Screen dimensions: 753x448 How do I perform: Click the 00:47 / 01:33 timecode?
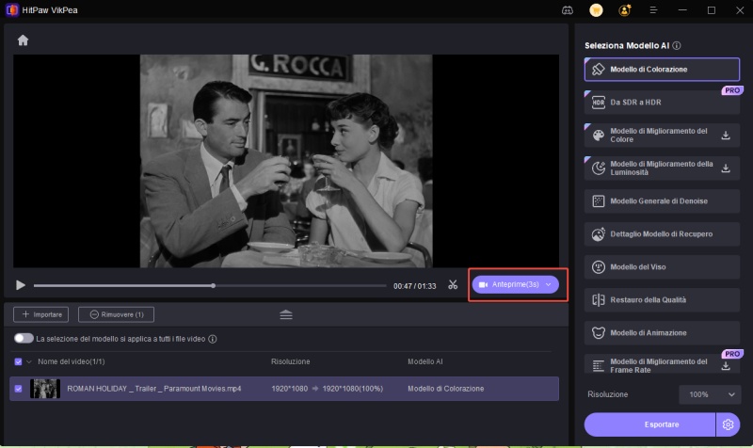point(414,286)
